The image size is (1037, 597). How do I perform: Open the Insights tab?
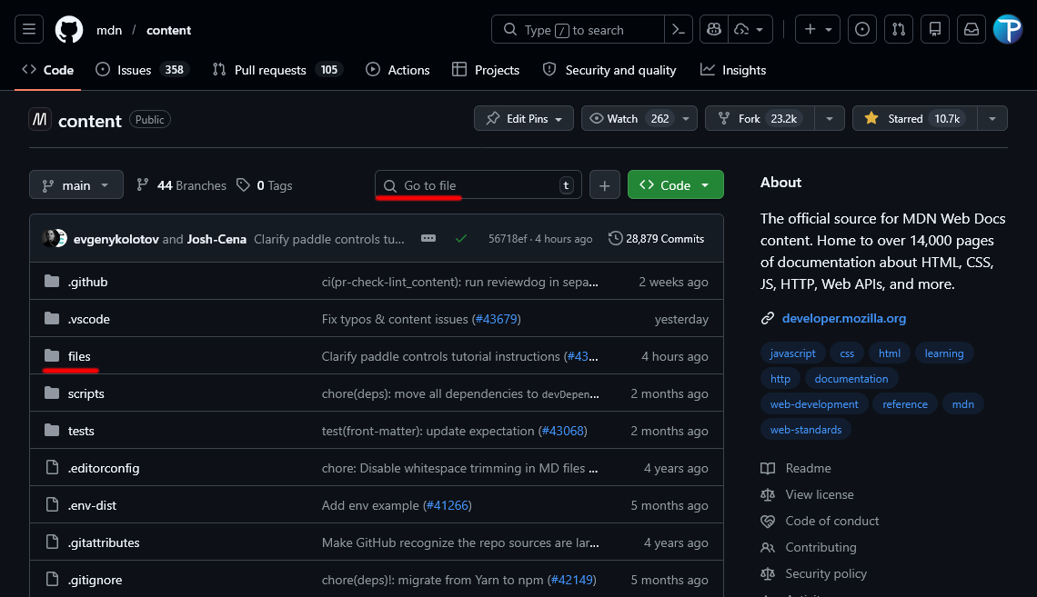733,70
